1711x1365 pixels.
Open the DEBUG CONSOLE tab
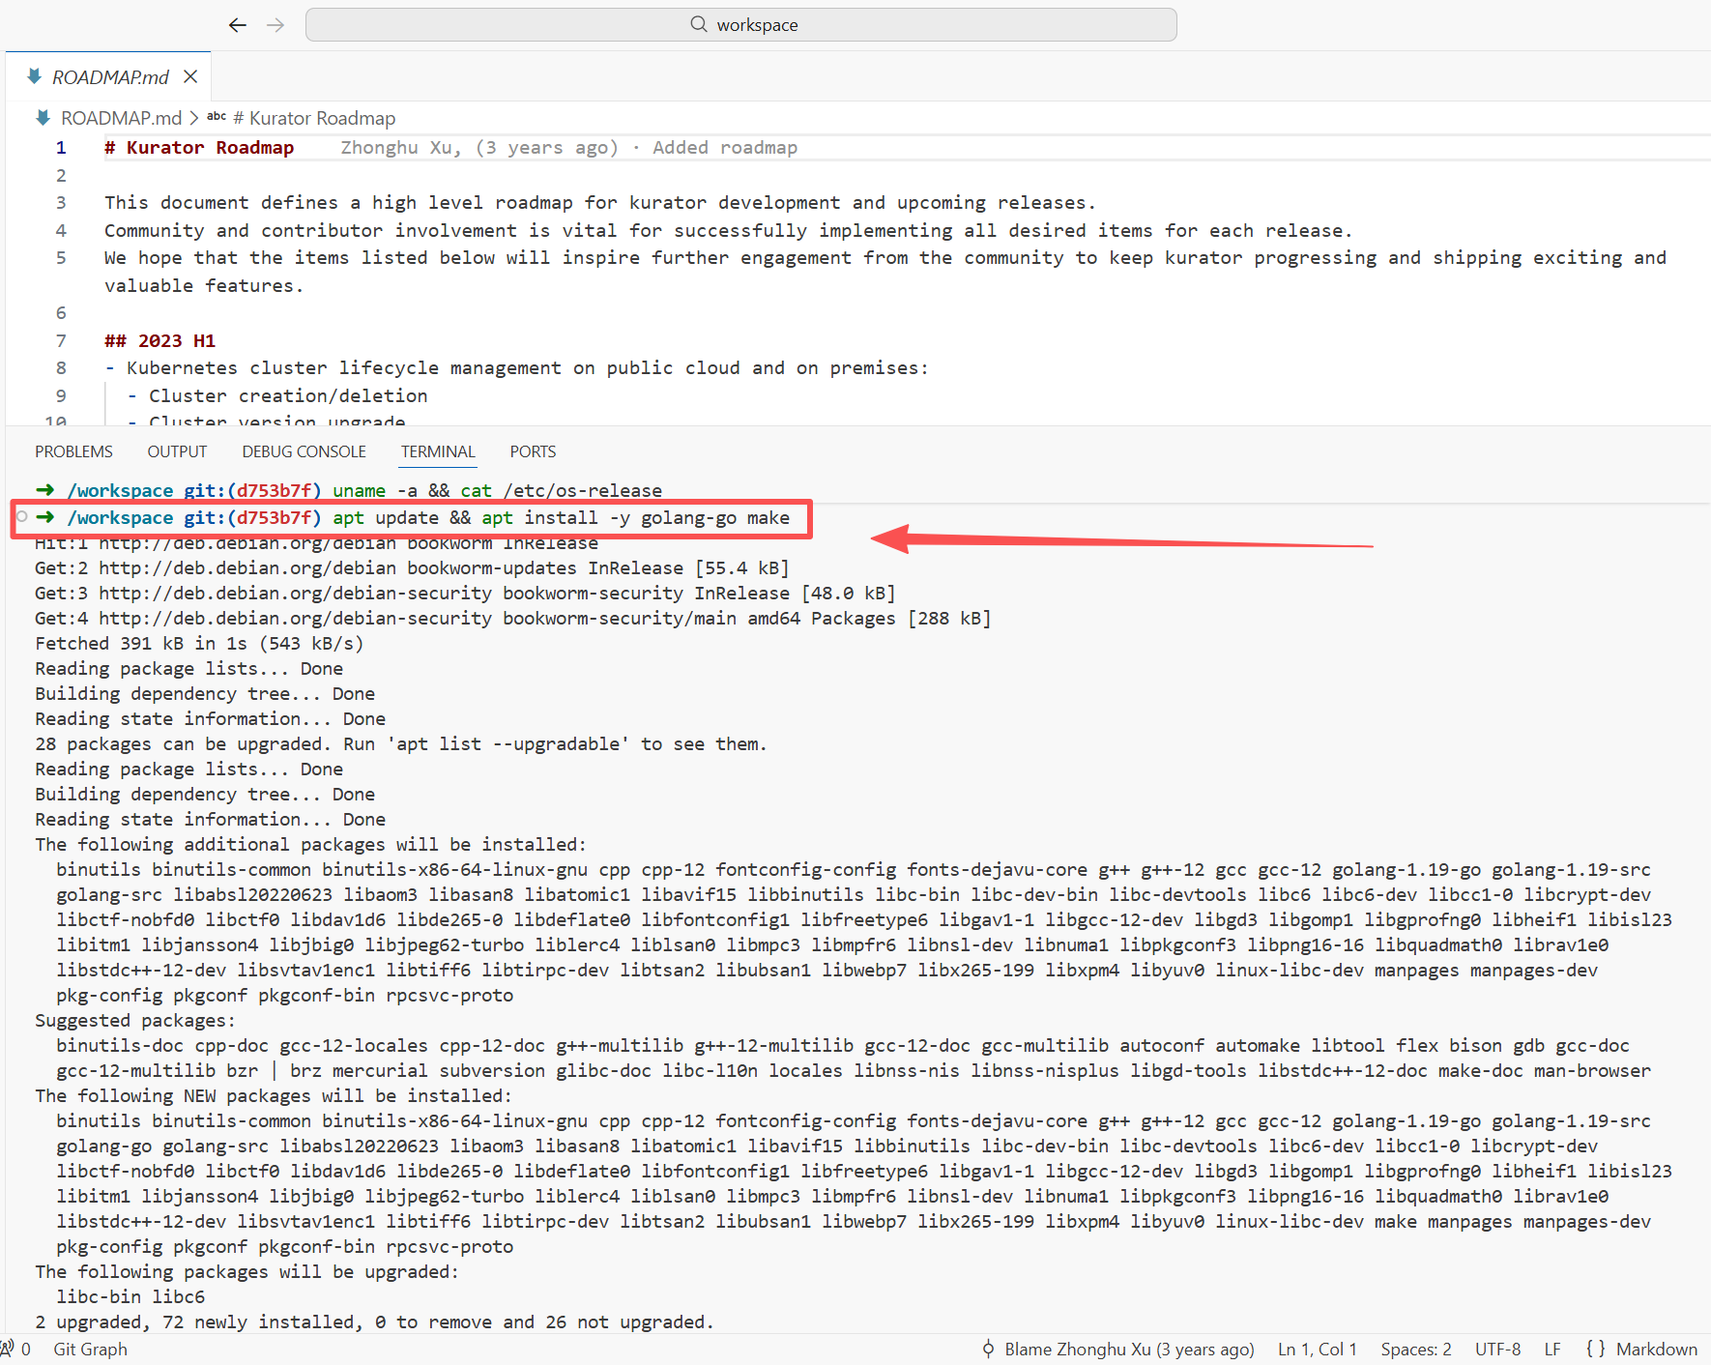pyautogui.click(x=304, y=451)
